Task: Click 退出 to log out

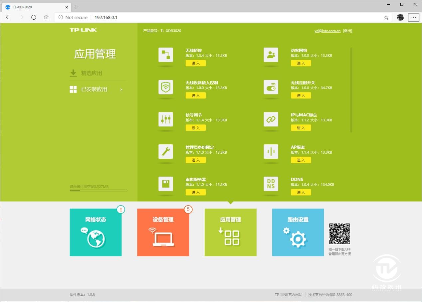Action: pos(347,30)
